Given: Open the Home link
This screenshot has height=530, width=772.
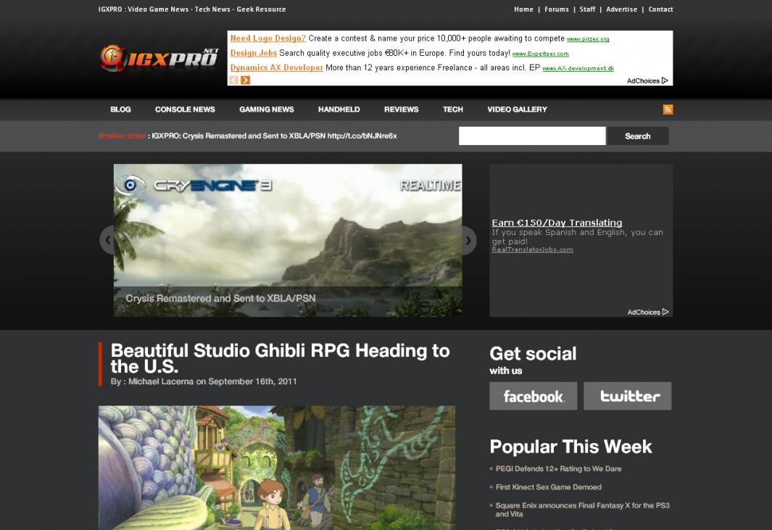Looking at the screenshot, I should click(x=523, y=9).
